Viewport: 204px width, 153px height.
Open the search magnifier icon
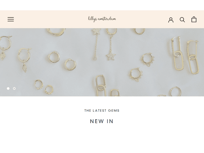pyautogui.click(x=182, y=20)
